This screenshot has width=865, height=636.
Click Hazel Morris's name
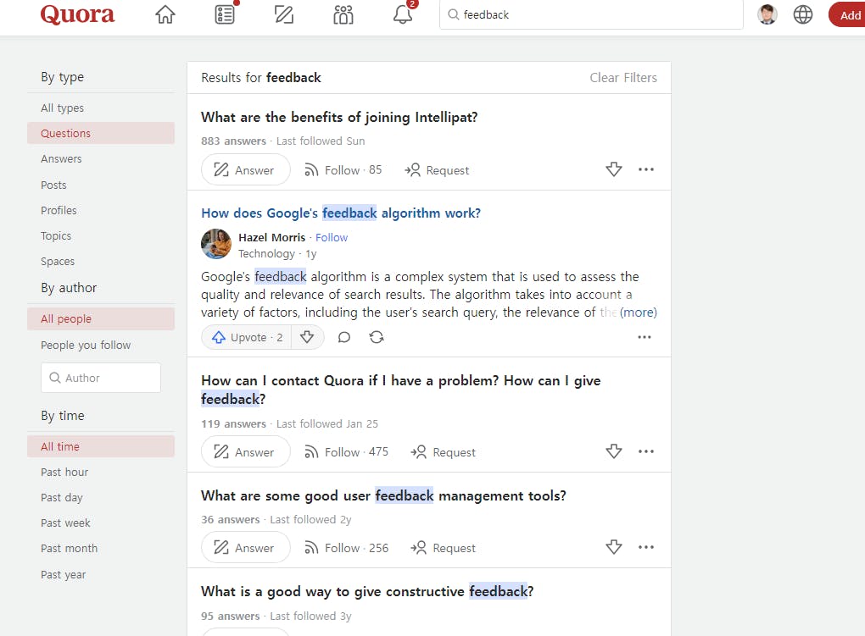(272, 237)
